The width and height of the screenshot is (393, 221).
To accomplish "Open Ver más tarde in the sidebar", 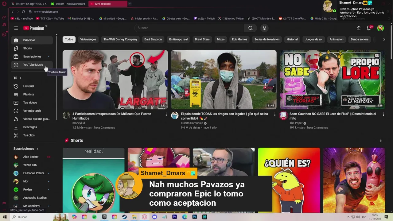I will 32,111.
